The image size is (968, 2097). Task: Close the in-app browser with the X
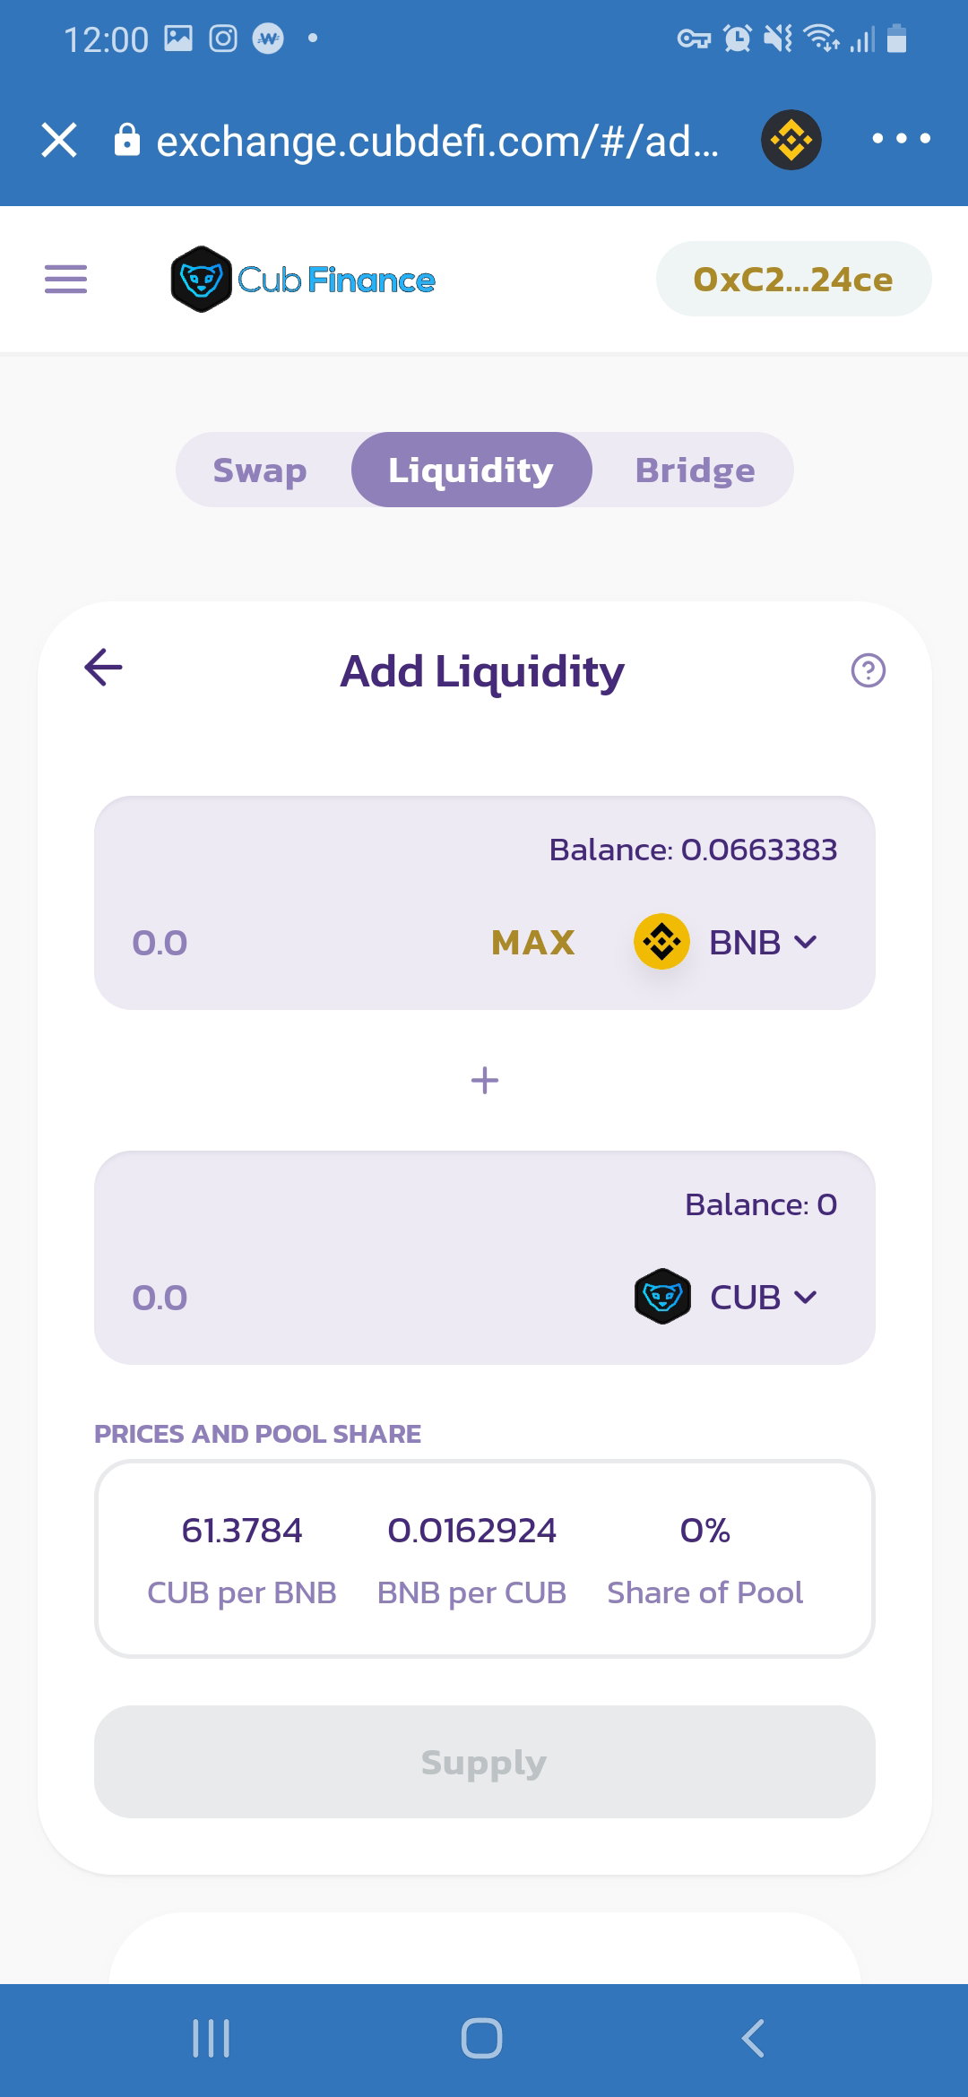pos(59,140)
